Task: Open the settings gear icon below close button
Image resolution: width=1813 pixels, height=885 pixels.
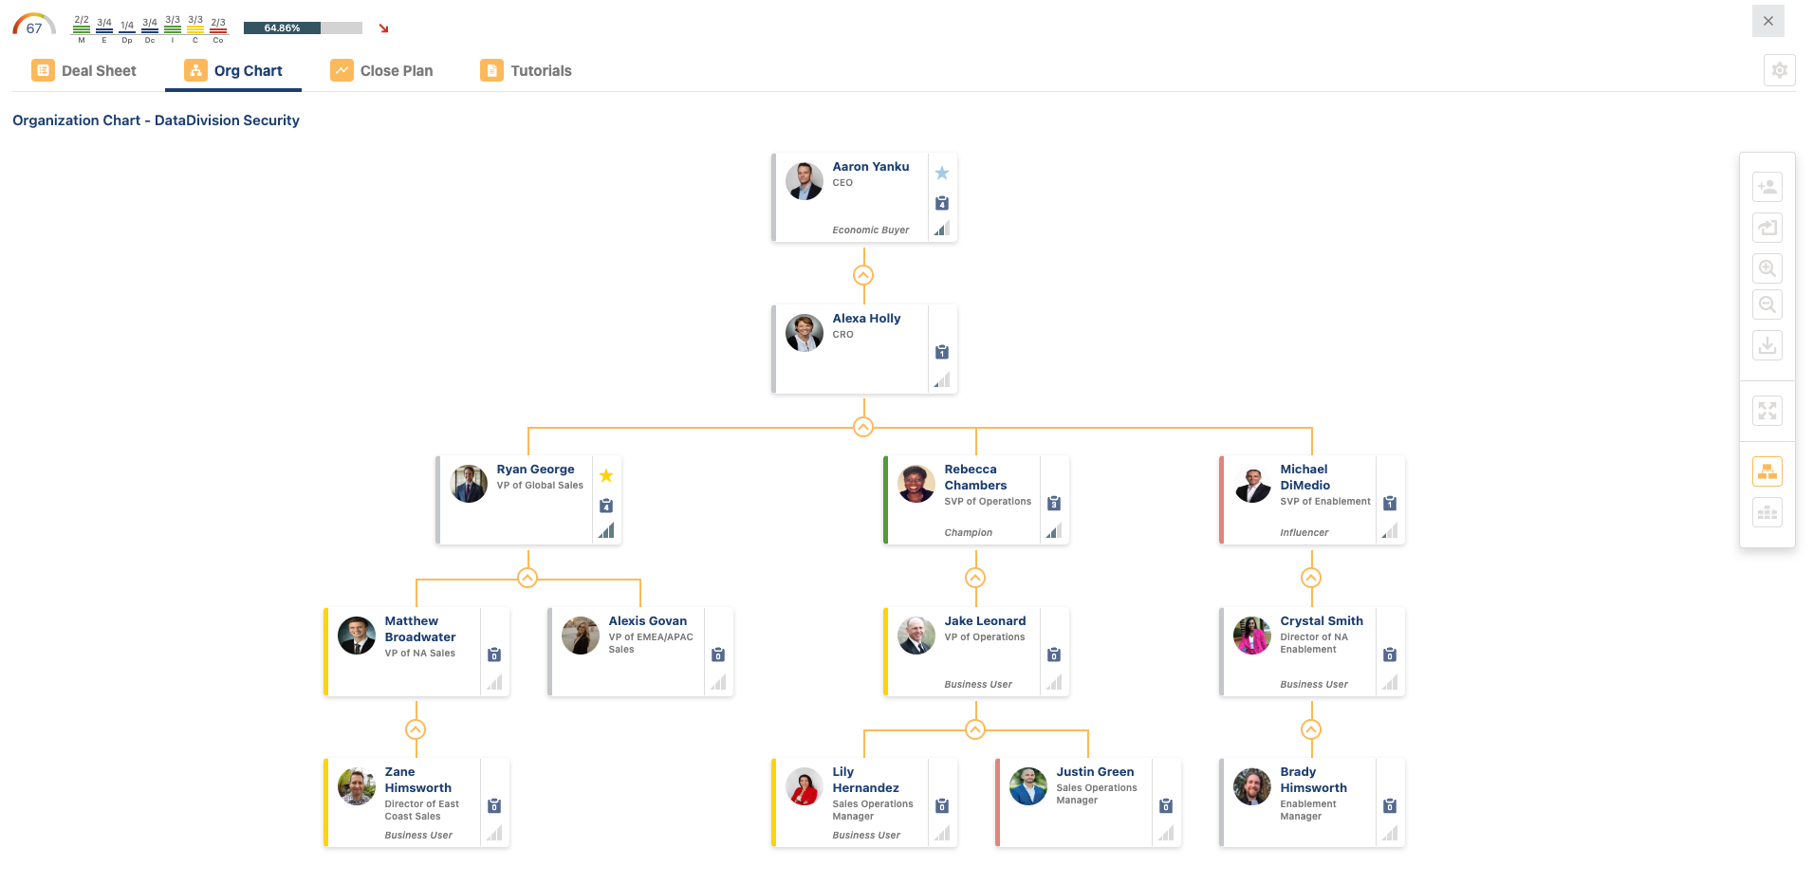Action: click(1779, 70)
